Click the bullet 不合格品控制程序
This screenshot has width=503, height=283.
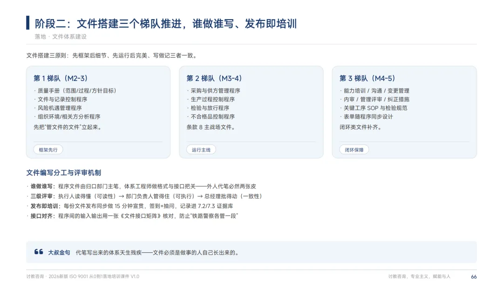click(x=211, y=117)
